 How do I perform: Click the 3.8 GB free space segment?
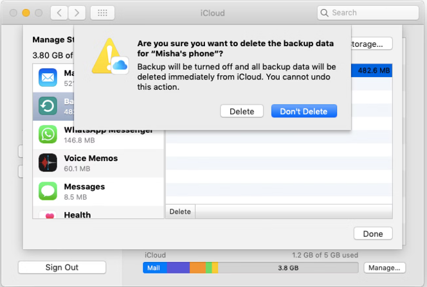coord(288,268)
